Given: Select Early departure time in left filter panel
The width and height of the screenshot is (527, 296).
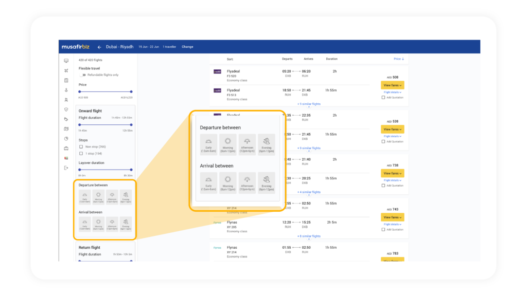Looking at the screenshot, I should point(85,197).
